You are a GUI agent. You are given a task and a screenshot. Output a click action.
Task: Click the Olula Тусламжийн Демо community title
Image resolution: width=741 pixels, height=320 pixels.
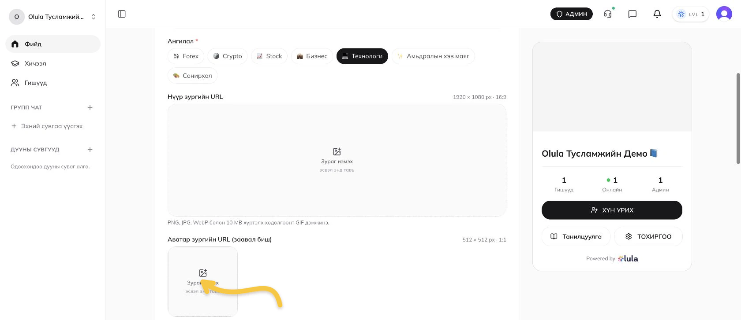coord(599,154)
